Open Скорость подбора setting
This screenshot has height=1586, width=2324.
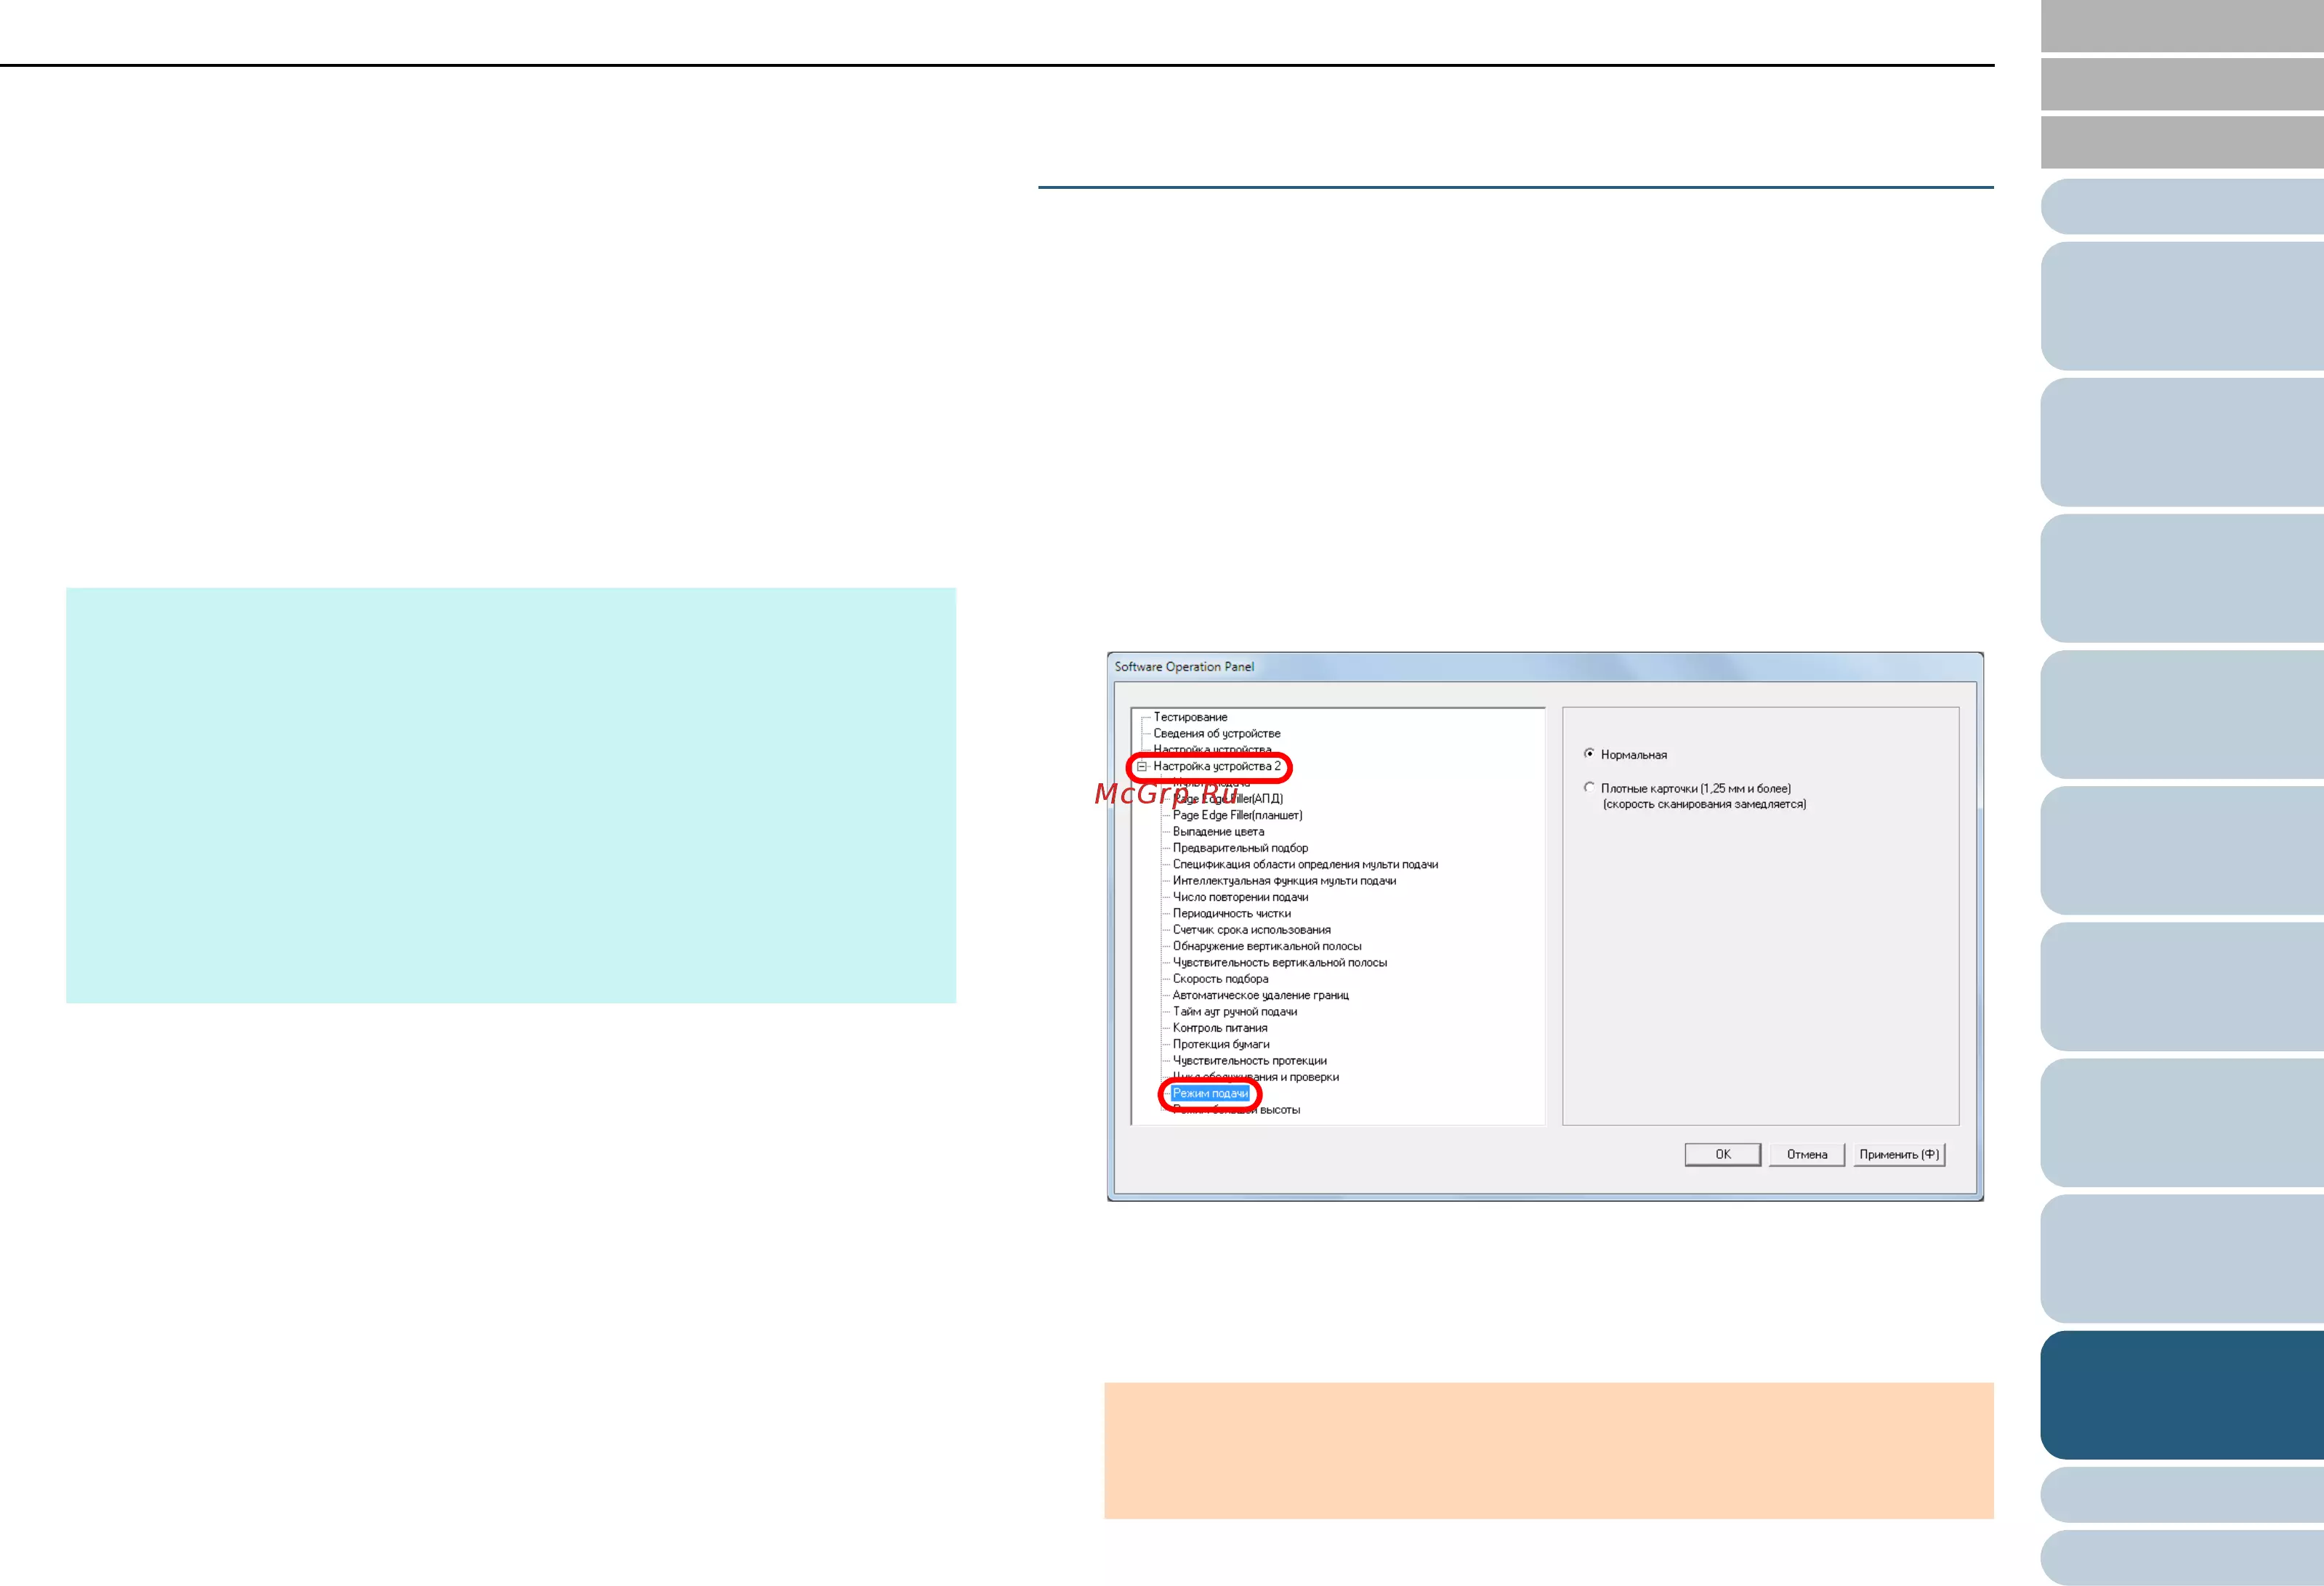click(x=1220, y=979)
